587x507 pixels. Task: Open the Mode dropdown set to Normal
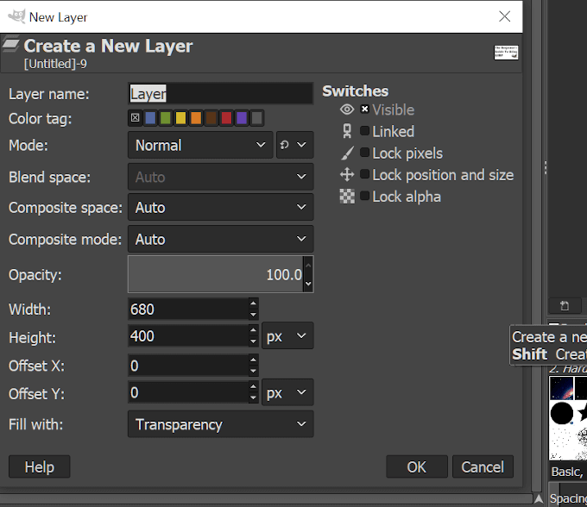tap(200, 145)
